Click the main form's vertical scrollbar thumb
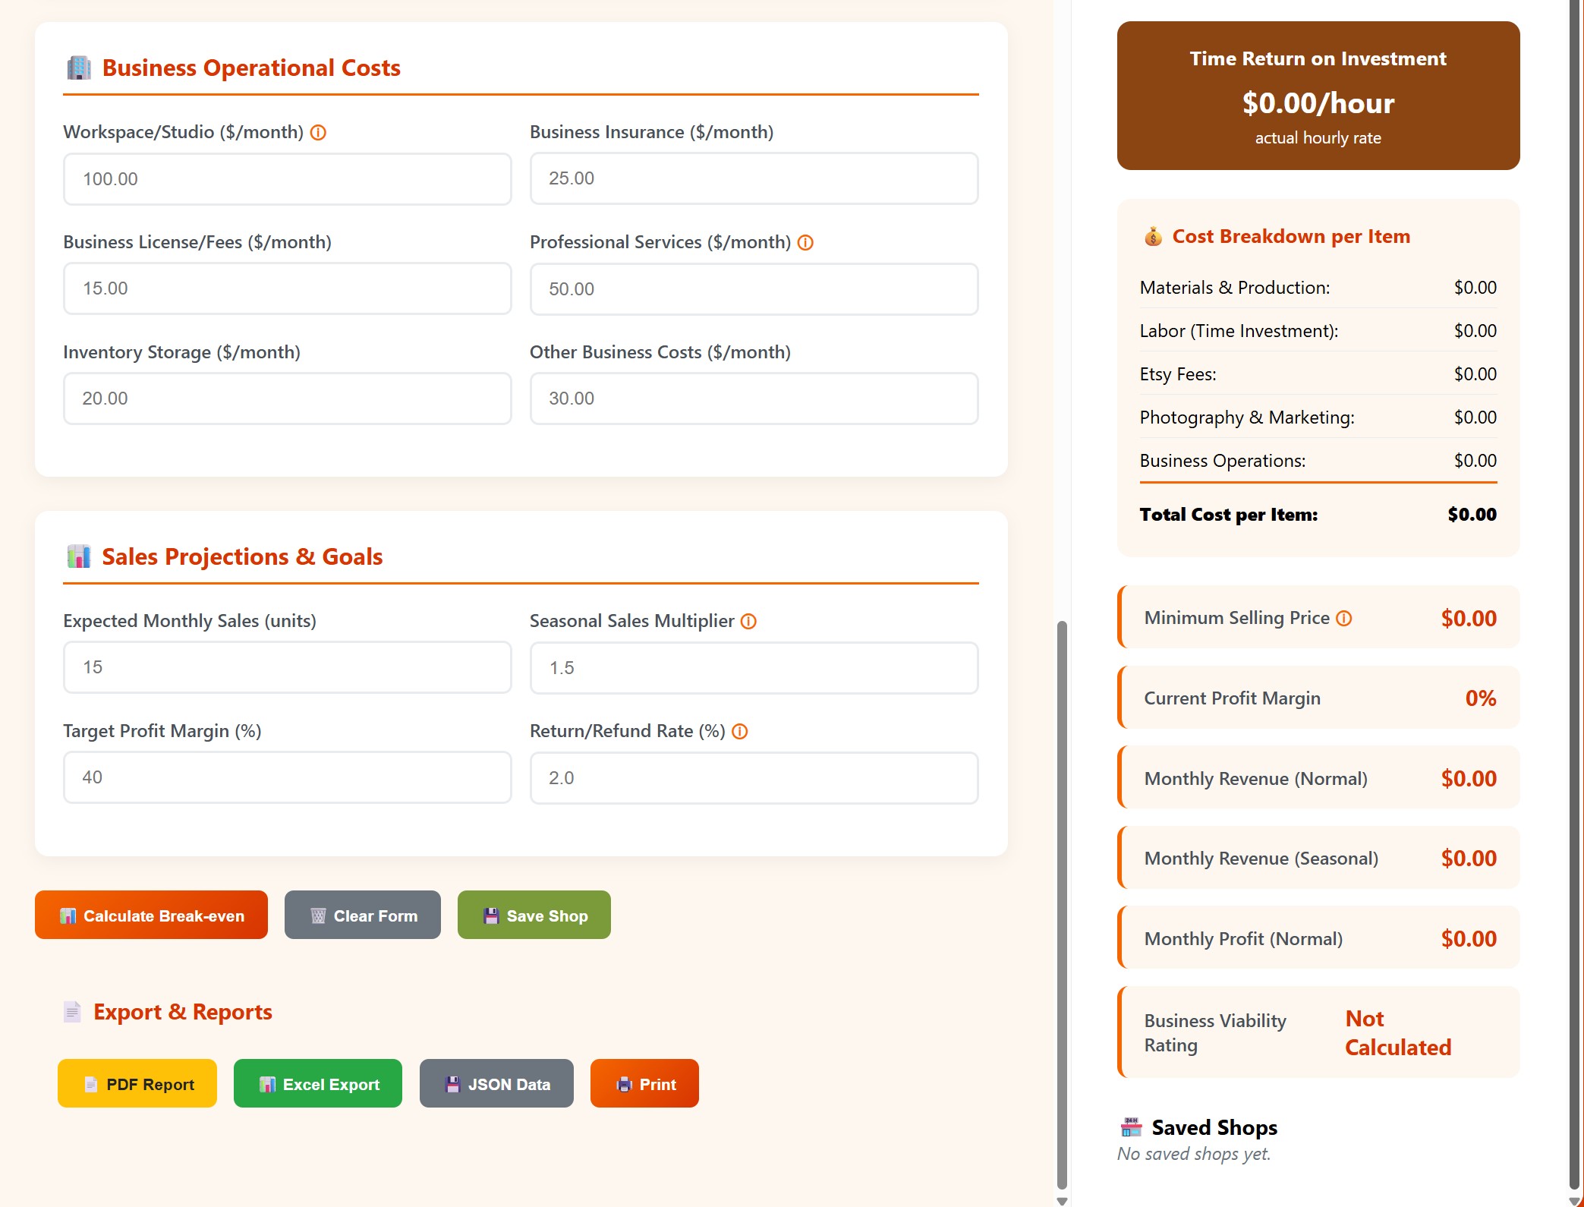Viewport: 1584px width, 1207px height. tap(1062, 903)
